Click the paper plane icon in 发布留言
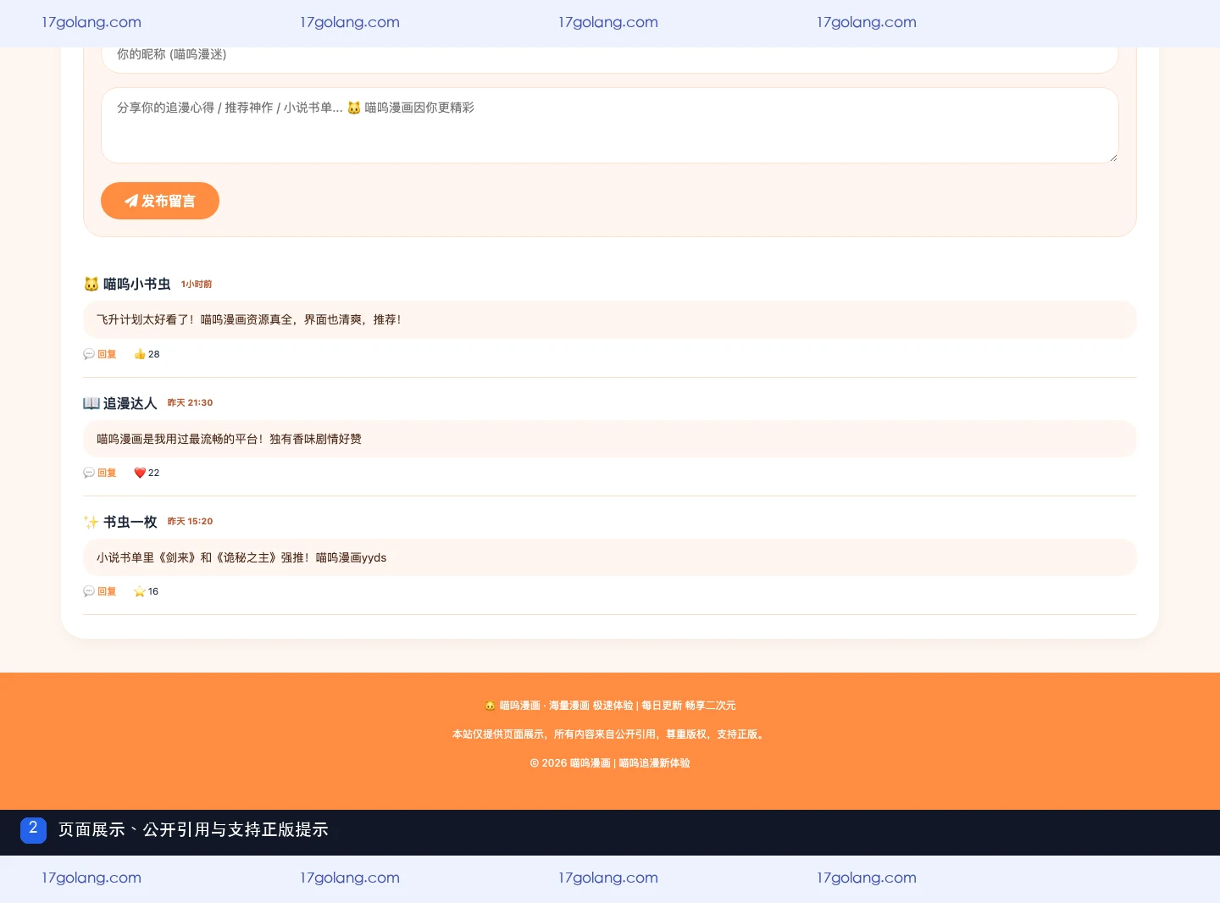 tap(131, 201)
